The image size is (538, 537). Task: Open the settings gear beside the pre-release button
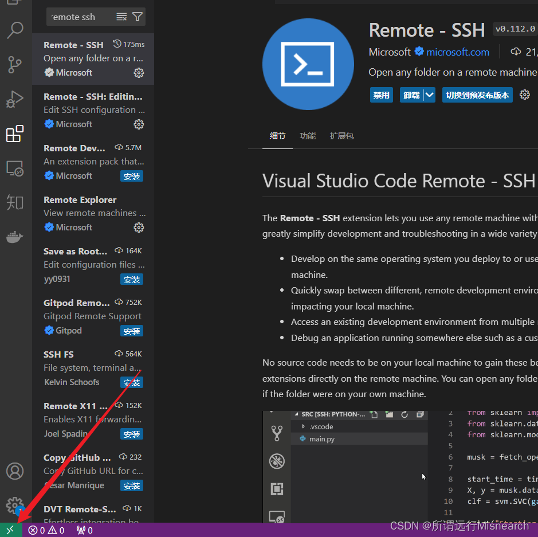(x=525, y=95)
